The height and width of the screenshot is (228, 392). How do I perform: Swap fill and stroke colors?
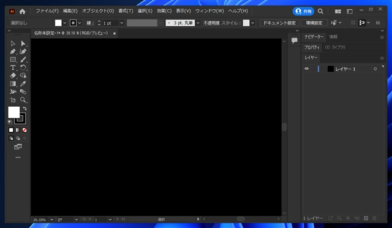[24, 108]
